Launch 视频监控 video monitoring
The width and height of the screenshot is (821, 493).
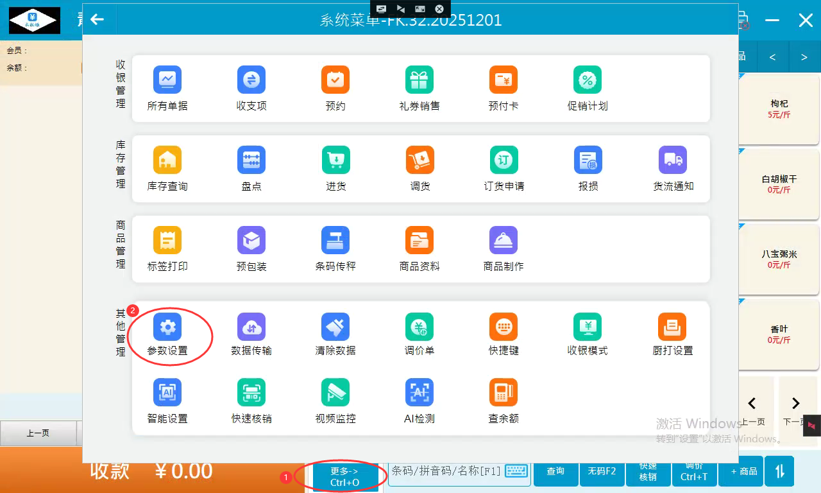click(x=335, y=393)
